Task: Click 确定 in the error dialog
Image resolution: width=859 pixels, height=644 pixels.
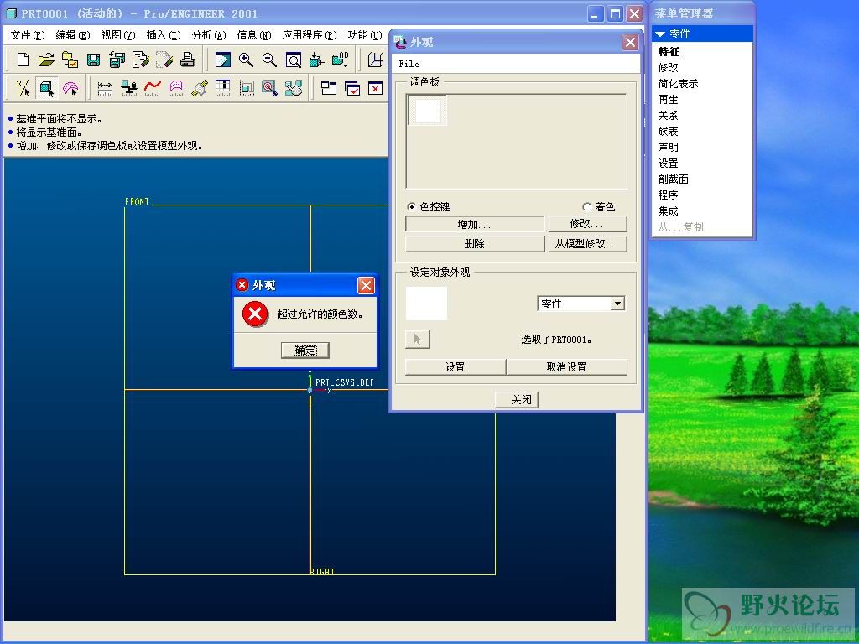Action: 305,351
